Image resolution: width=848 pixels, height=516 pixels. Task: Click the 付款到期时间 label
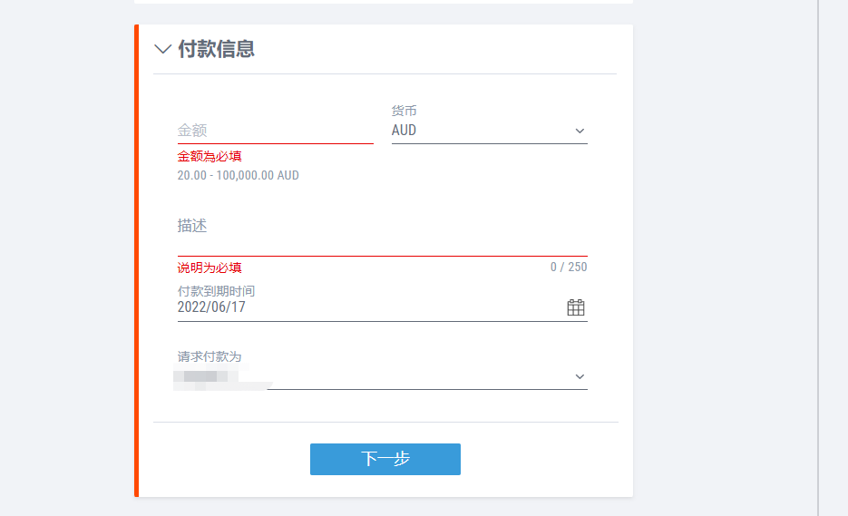216,291
